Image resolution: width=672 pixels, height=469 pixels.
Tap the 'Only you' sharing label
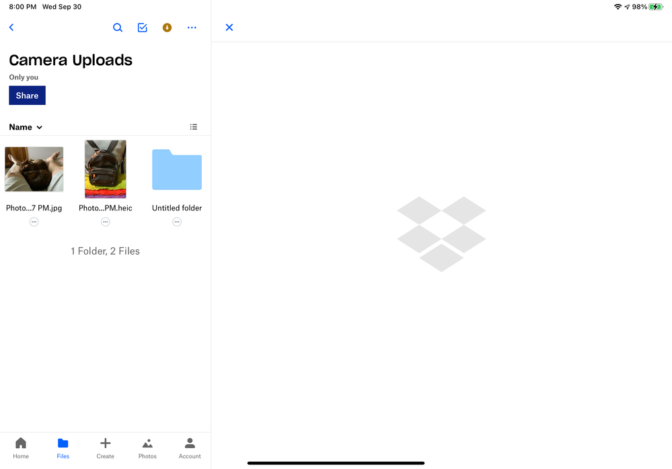point(24,77)
